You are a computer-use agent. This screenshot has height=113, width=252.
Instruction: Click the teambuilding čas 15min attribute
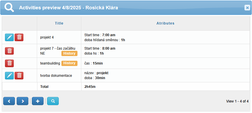click(x=94, y=63)
